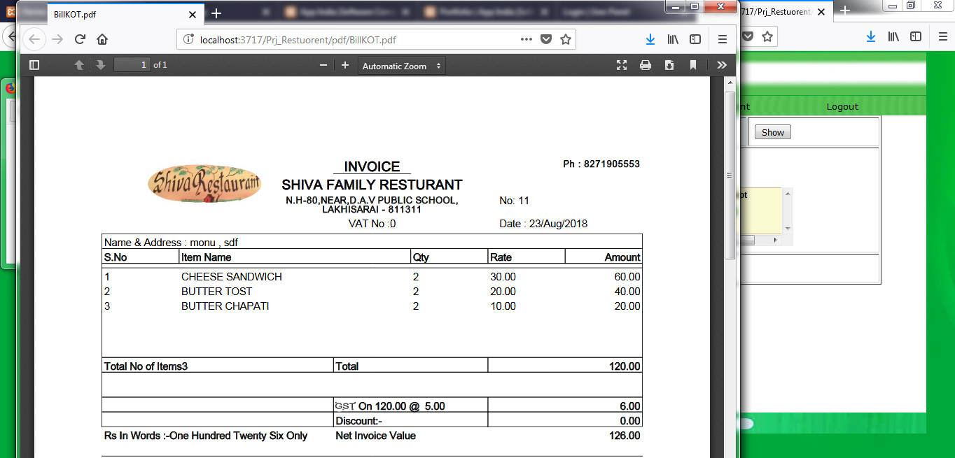Screen dimensions: 955x458
Task: Close the BillKOT.pdf tab
Action: [x=193, y=14]
